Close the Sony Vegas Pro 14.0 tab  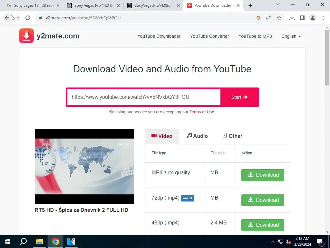click(x=118, y=6)
